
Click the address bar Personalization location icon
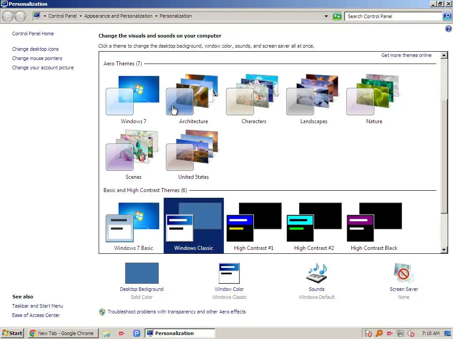pyautogui.click(x=37, y=16)
